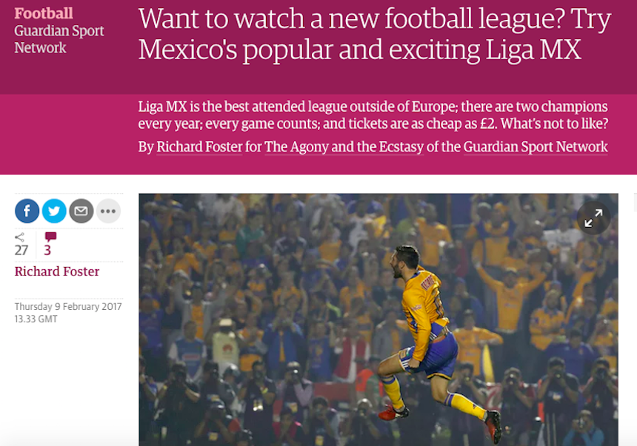Open Guardian Sport Network standfirst link

[536, 147]
